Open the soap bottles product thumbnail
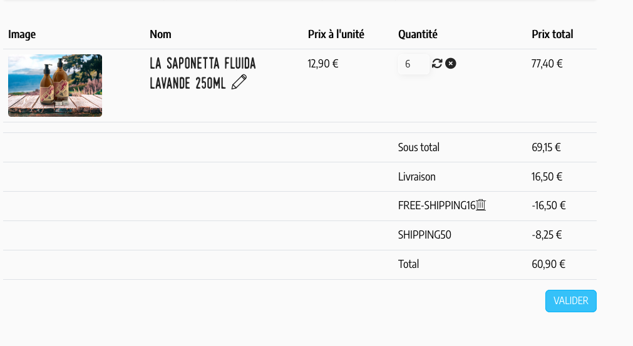This screenshot has height=346, width=633. [55, 86]
